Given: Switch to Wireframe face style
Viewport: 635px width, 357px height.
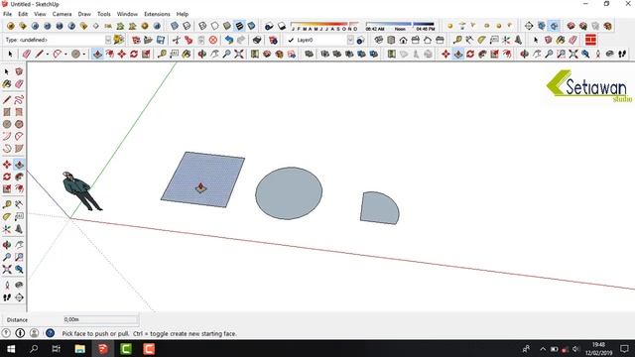Looking at the screenshot, I should [202, 26].
